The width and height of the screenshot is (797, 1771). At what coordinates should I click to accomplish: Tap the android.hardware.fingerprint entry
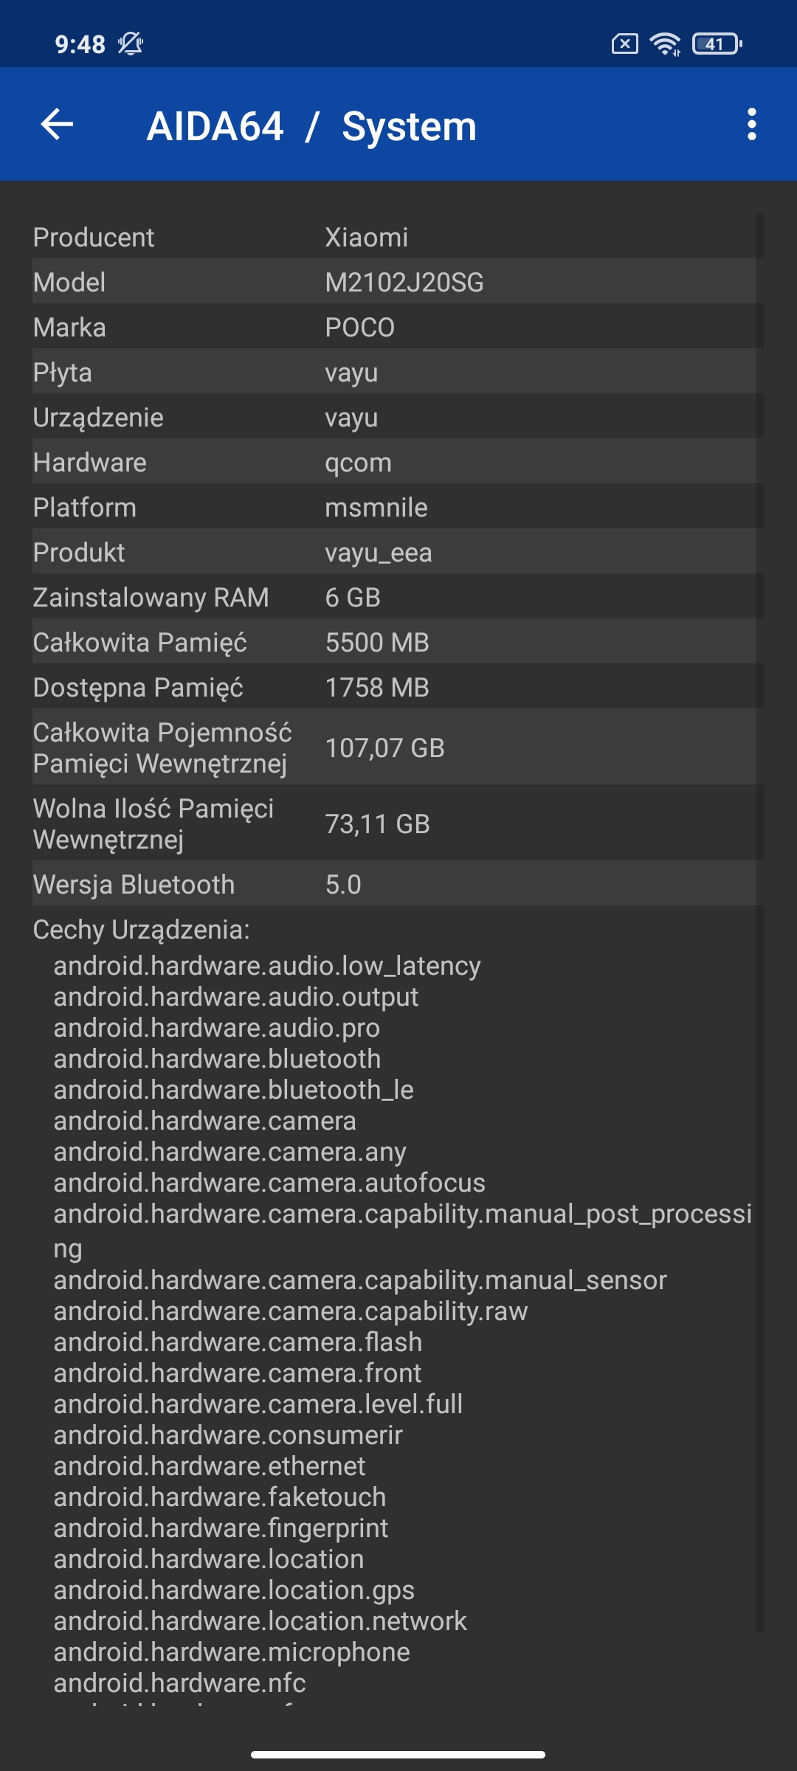tap(221, 1527)
